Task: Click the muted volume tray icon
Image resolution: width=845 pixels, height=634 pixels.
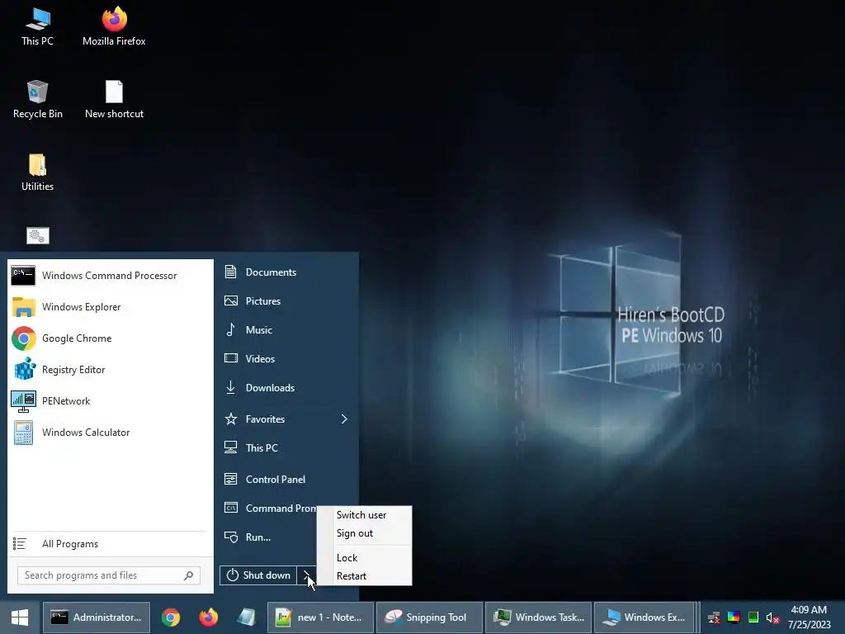Action: [x=772, y=617]
